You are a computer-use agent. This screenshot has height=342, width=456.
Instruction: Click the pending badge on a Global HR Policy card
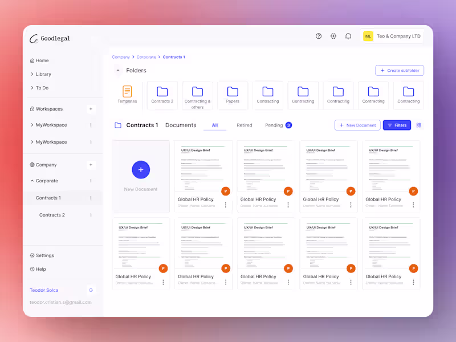click(x=225, y=191)
